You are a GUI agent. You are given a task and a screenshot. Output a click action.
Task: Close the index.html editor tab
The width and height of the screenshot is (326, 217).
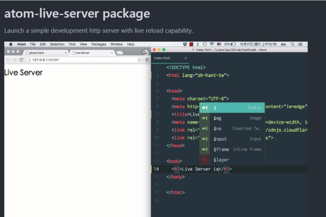click(186, 58)
